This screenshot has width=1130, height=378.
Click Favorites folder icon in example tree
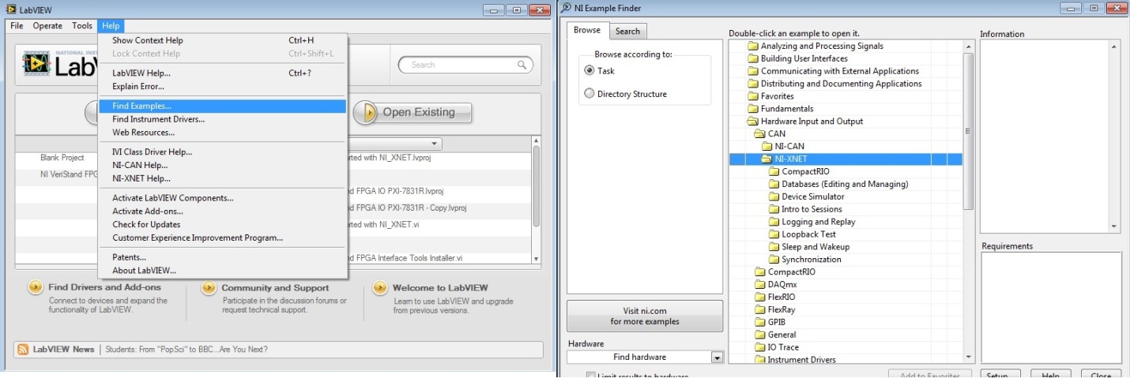tap(752, 96)
